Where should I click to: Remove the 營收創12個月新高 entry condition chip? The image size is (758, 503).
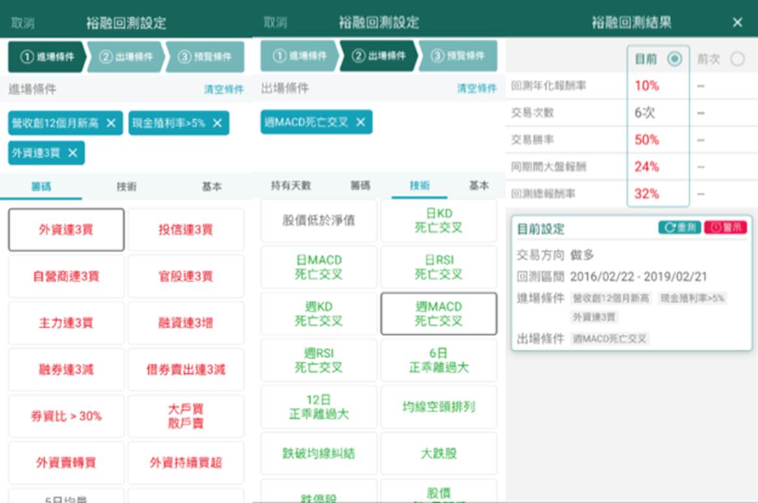(x=111, y=123)
